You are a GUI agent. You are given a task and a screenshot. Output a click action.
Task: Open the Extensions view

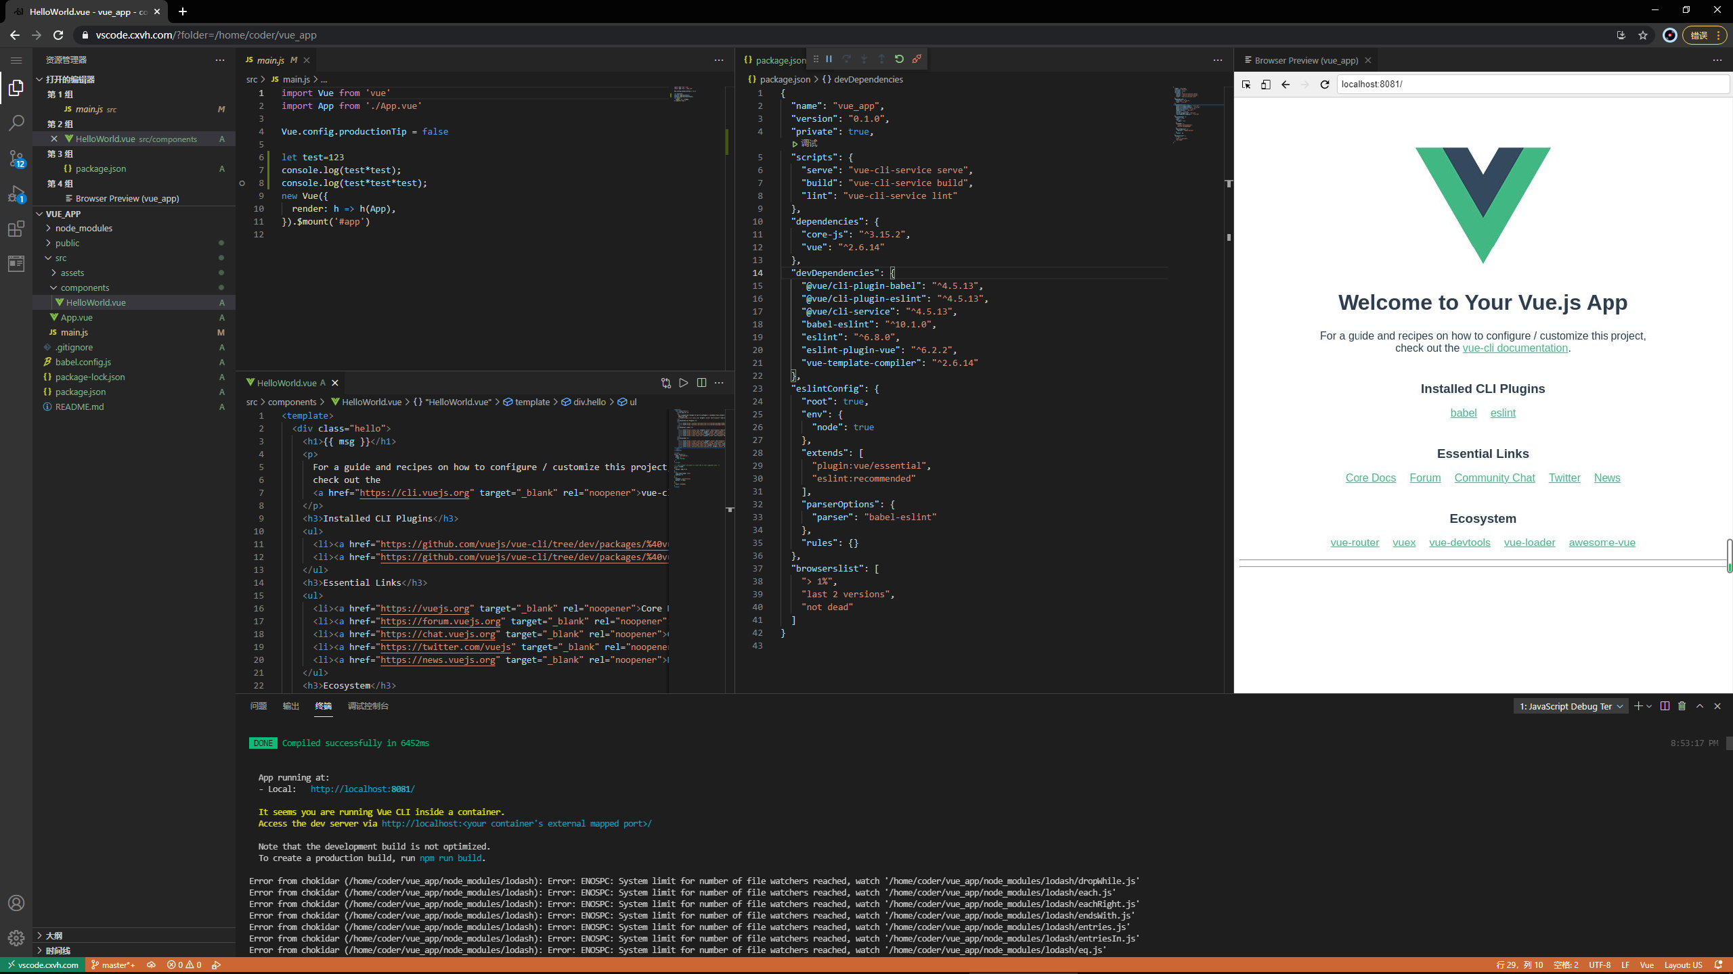pyautogui.click(x=16, y=229)
